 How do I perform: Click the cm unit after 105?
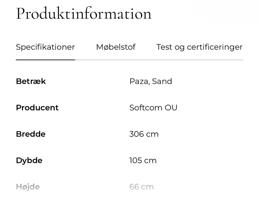150,161
